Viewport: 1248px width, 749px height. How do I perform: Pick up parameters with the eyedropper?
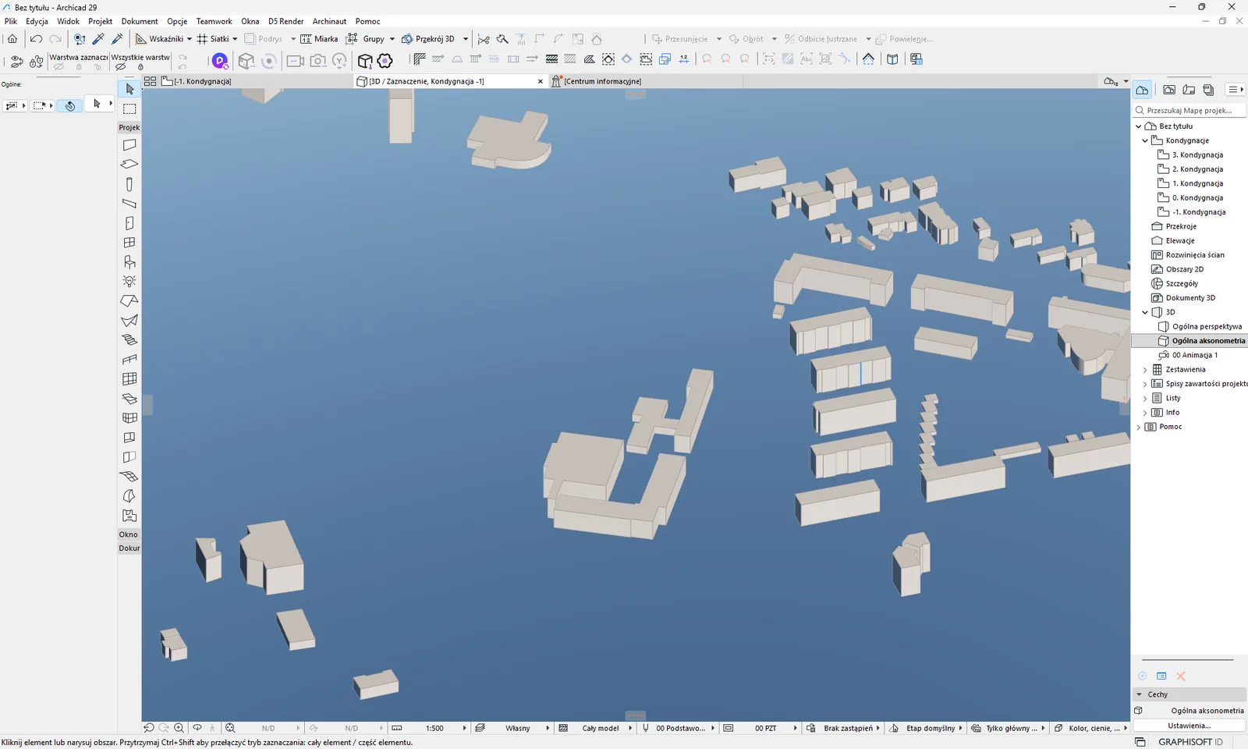[98, 39]
